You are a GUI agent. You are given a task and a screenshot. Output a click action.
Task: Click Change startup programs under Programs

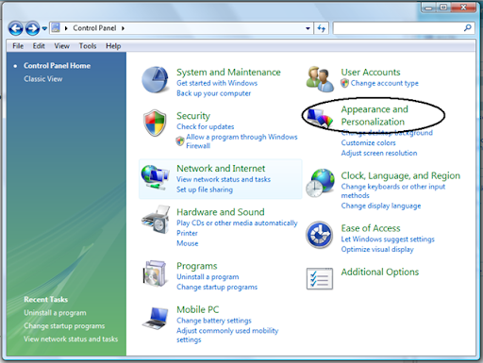point(217,287)
